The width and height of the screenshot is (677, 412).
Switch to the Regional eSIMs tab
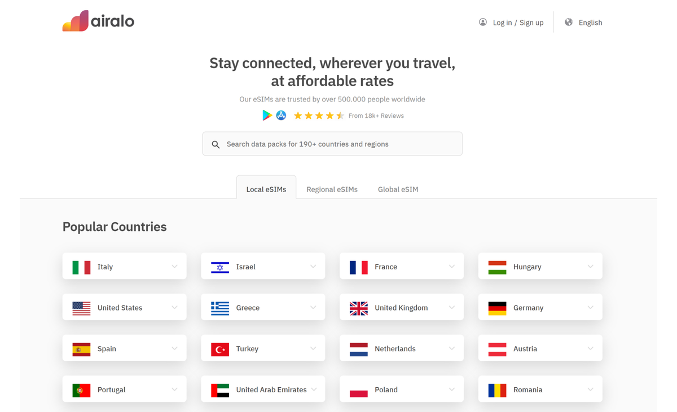[x=332, y=189]
